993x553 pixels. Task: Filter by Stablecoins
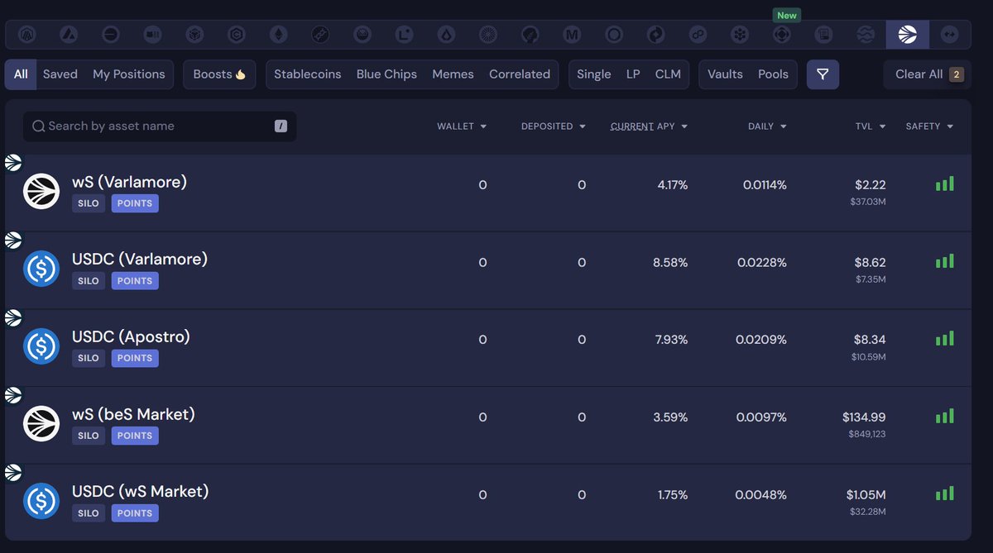308,74
